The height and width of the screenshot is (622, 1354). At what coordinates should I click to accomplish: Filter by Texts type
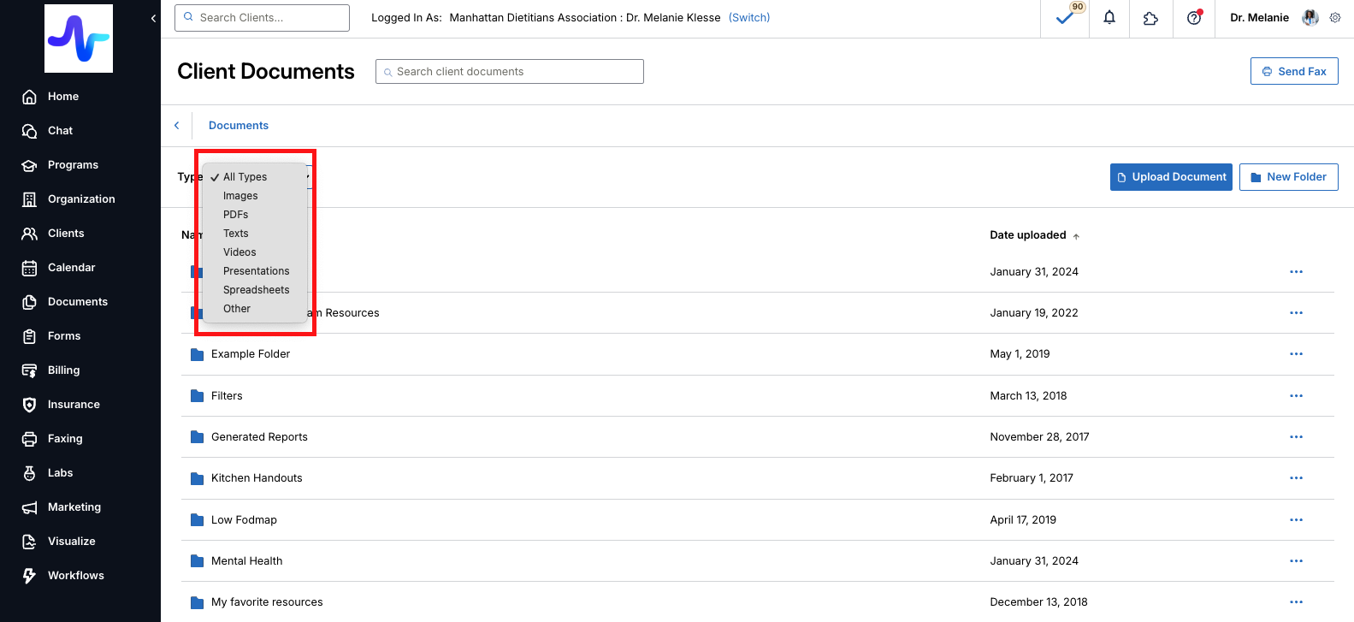tap(255, 234)
